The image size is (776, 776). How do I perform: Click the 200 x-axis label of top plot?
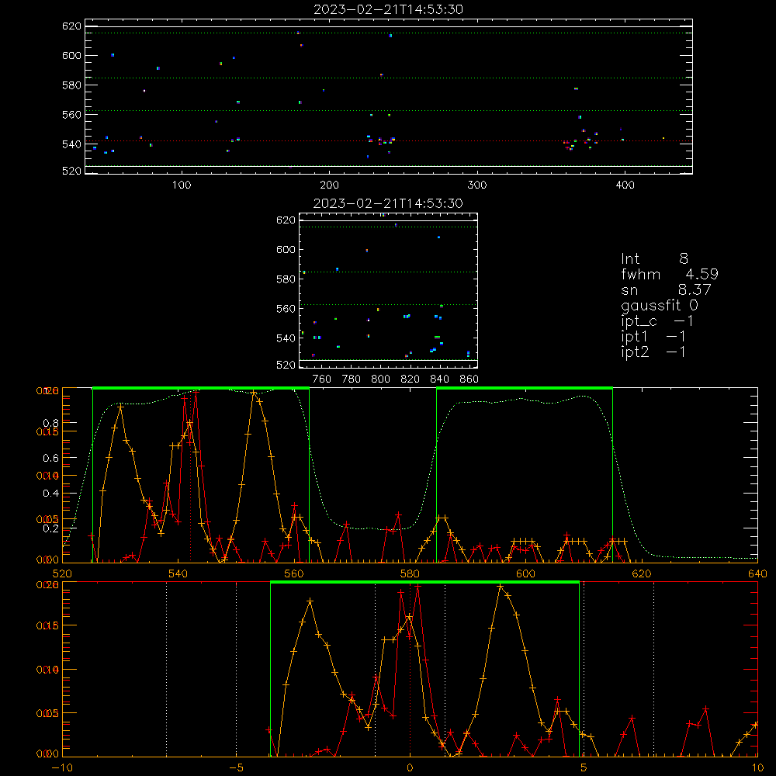[329, 185]
